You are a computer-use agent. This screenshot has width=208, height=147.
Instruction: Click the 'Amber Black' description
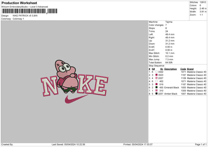[x=171, y=94]
